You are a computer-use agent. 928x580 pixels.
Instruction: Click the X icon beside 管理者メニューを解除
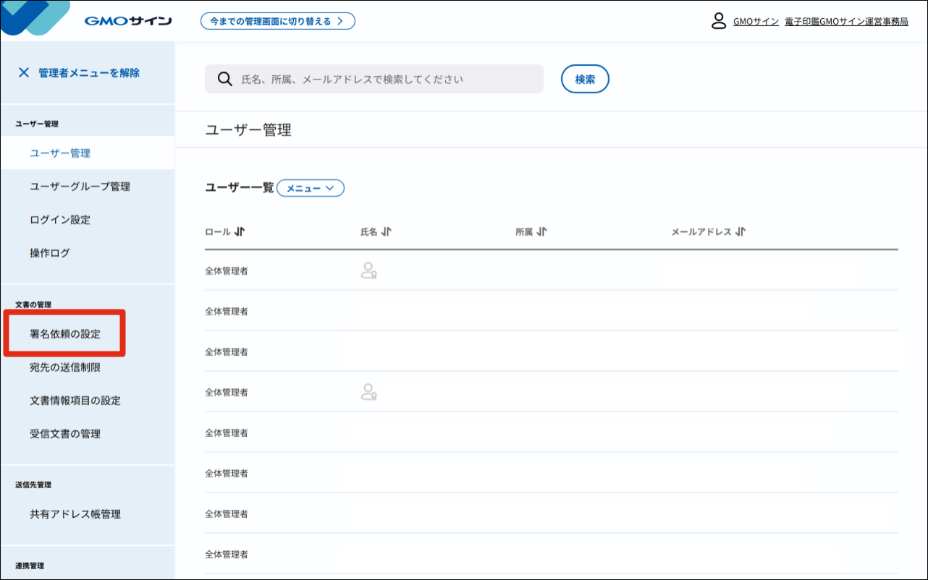24,72
